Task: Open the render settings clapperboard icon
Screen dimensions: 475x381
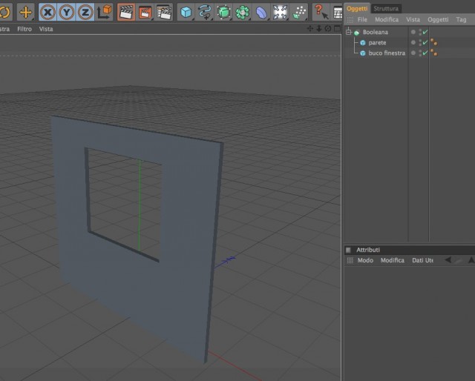Action: coord(164,12)
